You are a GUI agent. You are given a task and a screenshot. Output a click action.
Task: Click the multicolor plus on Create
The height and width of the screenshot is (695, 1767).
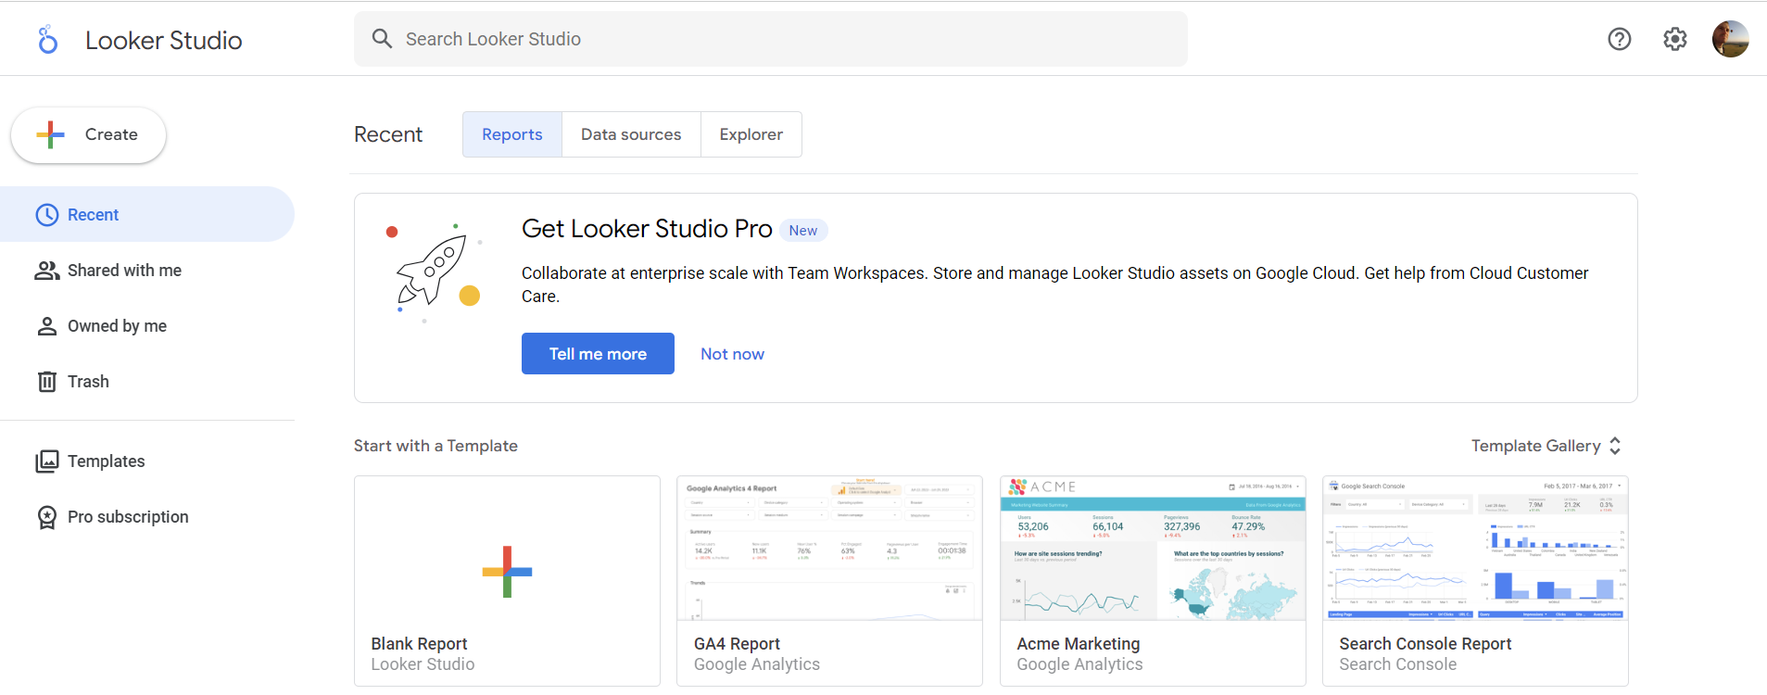point(51,135)
